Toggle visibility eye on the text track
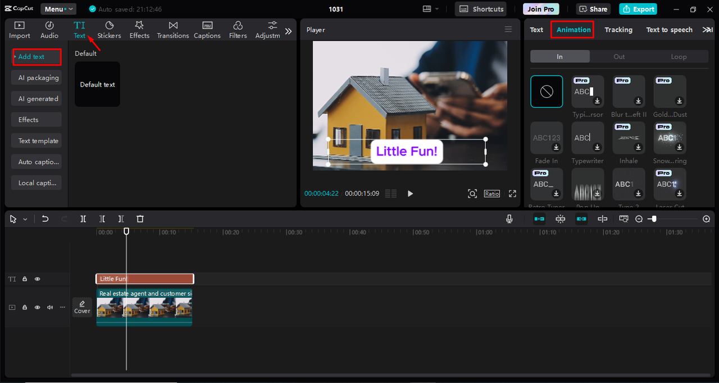 pyautogui.click(x=38, y=279)
